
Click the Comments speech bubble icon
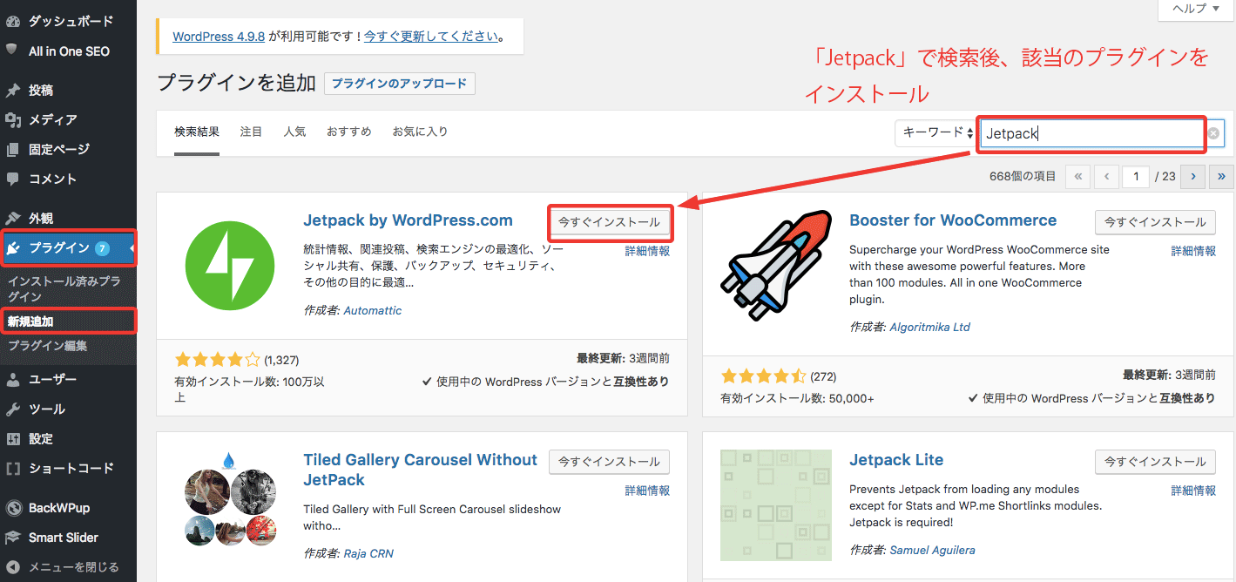tap(13, 179)
